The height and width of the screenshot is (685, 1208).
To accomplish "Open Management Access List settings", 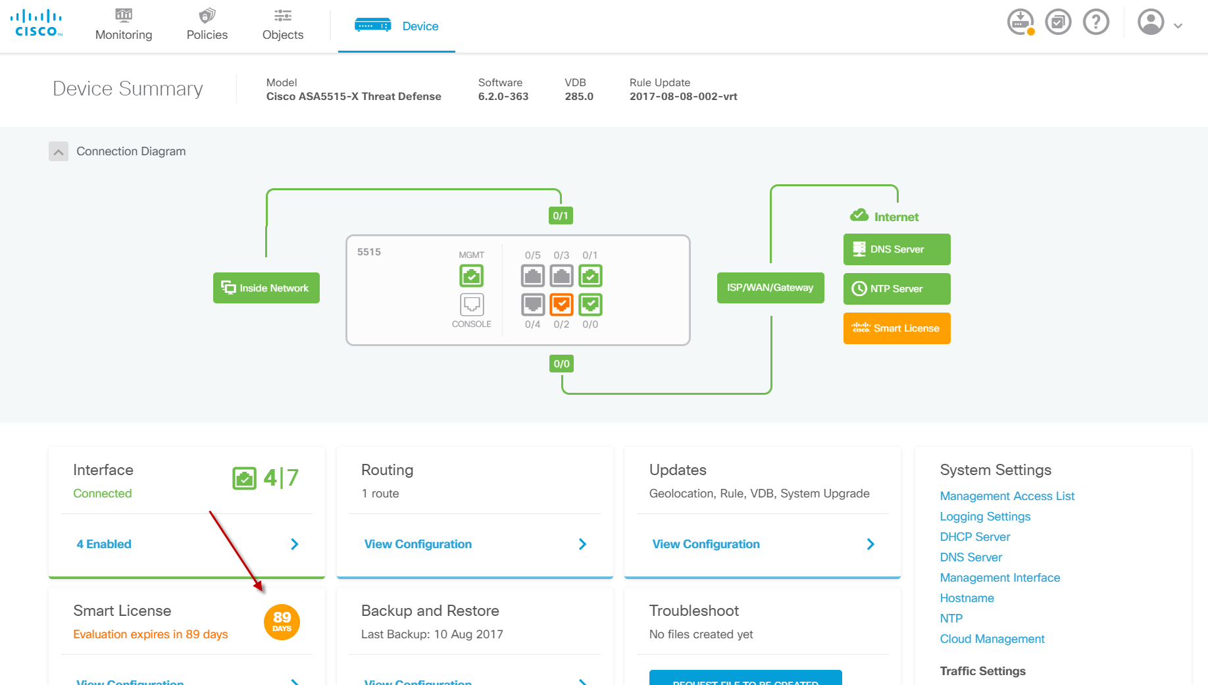I will pyautogui.click(x=1007, y=496).
